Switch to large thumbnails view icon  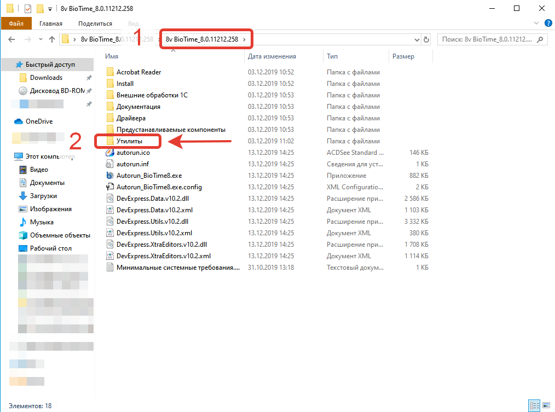coord(546,405)
